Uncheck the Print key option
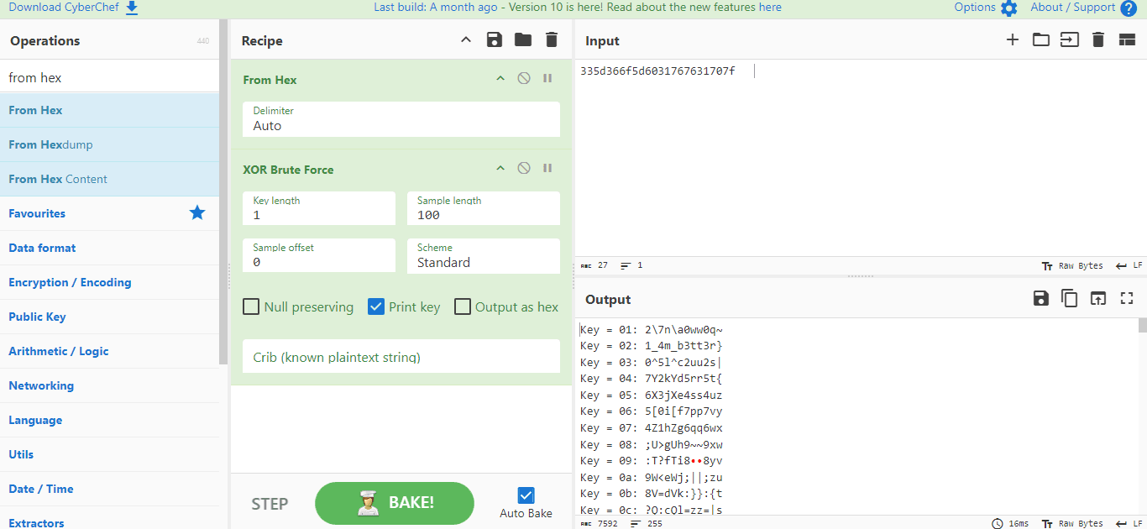This screenshot has height=529, width=1147. (376, 306)
